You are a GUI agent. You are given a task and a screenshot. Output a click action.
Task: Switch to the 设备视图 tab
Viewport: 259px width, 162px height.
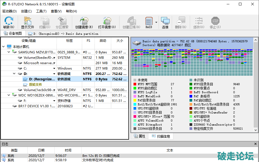coord(13,33)
